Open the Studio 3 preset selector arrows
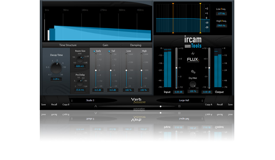 point(72,101)
